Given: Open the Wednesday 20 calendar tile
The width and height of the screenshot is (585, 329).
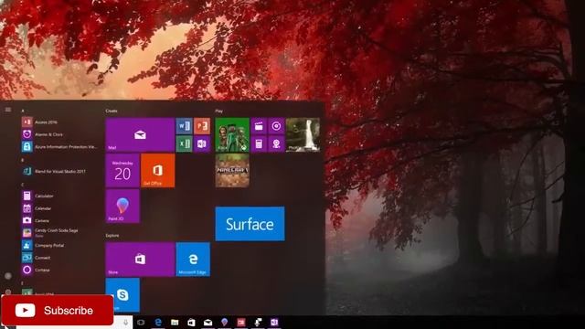Looking at the screenshot, I should click(122, 171).
